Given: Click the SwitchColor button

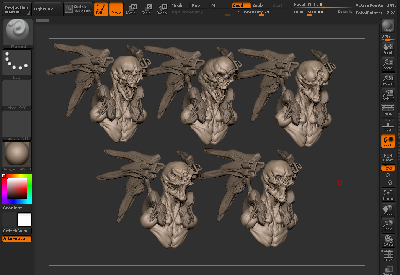Looking at the screenshot, I should coord(17,231).
